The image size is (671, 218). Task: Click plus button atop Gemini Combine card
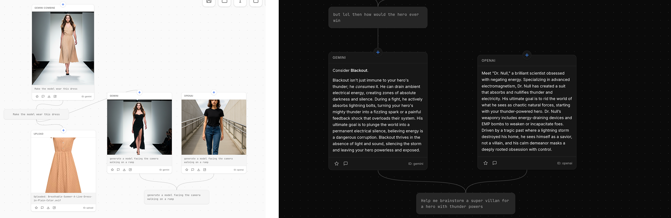coord(63,5)
